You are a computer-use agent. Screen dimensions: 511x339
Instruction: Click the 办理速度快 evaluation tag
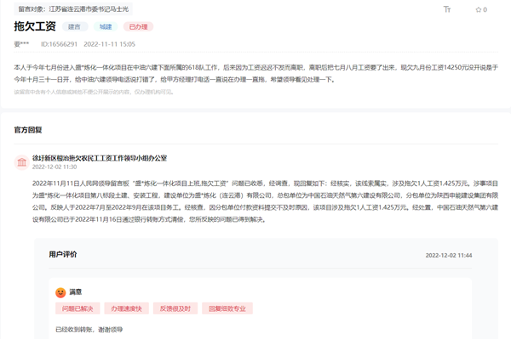pyautogui.click(x=126, y=308)
